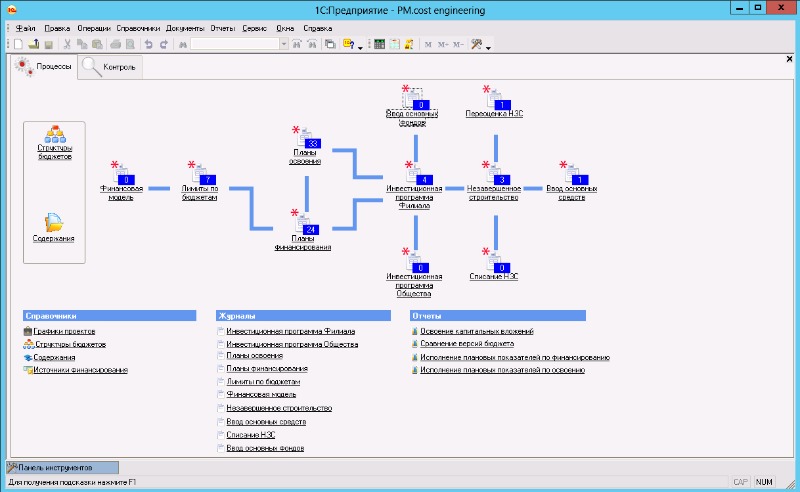This screenshot has height=492, width=800.
Task: Open the Документы menu
Action: [185, 28]
